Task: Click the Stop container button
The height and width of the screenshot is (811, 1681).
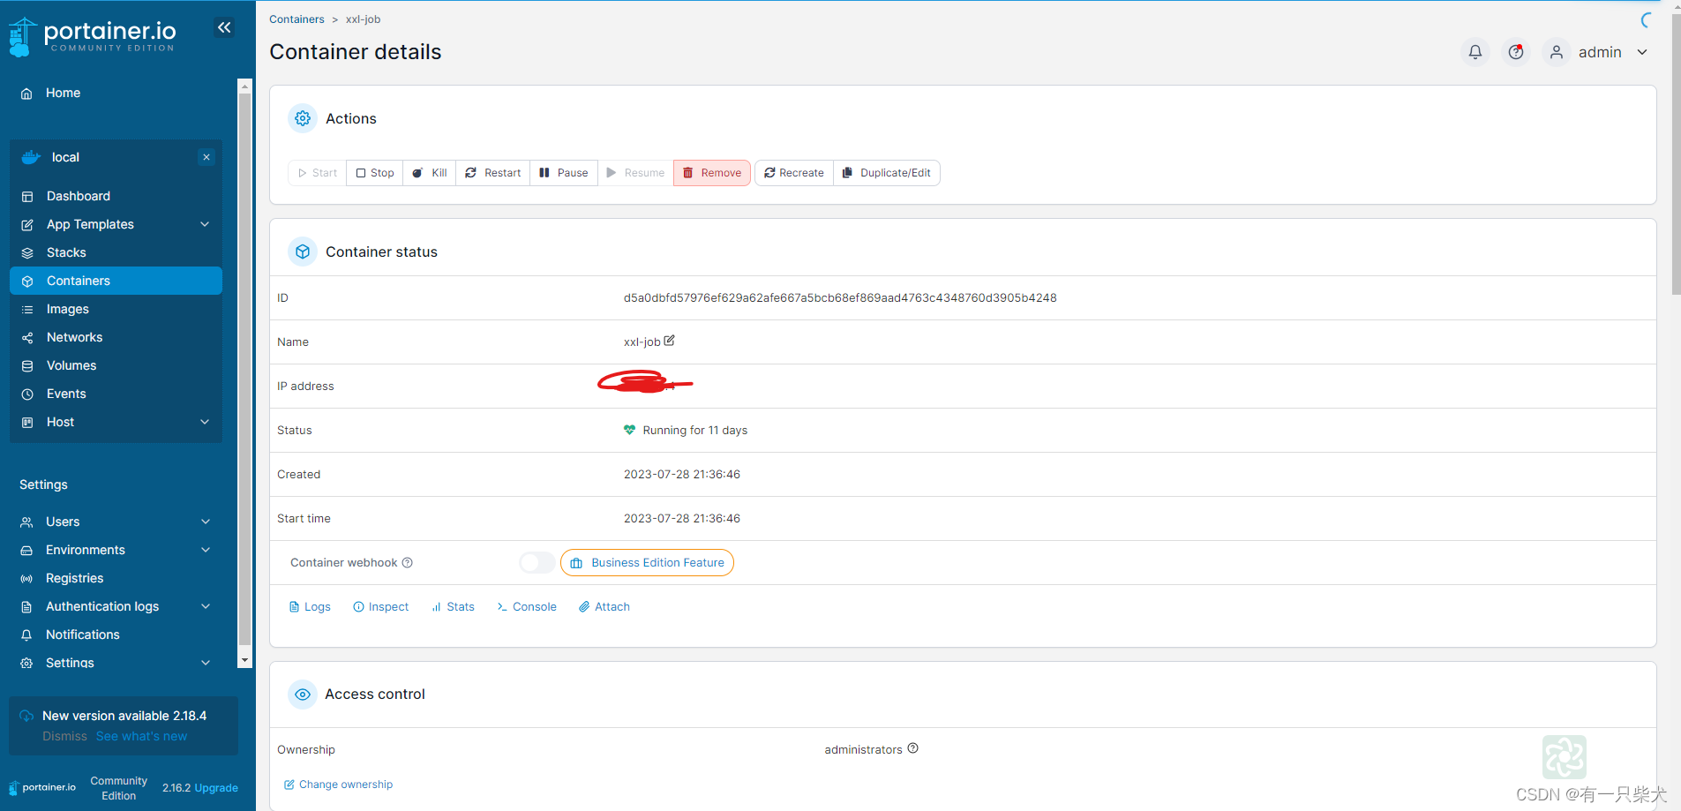Action: tap(375, 173)
